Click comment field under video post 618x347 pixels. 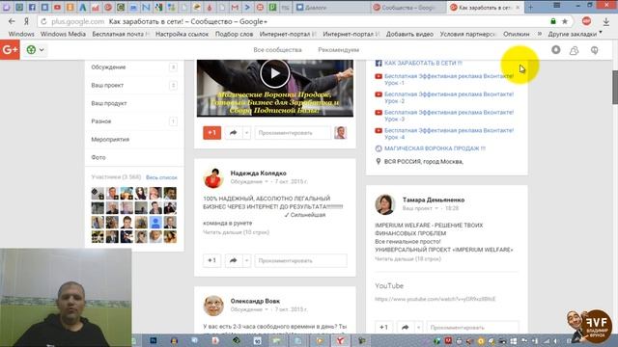pos(293,133)
